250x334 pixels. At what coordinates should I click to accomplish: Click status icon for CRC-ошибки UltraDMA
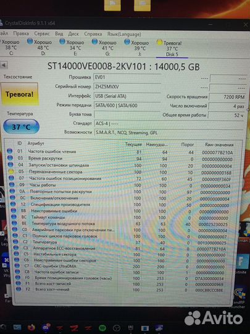click(17, 266)
